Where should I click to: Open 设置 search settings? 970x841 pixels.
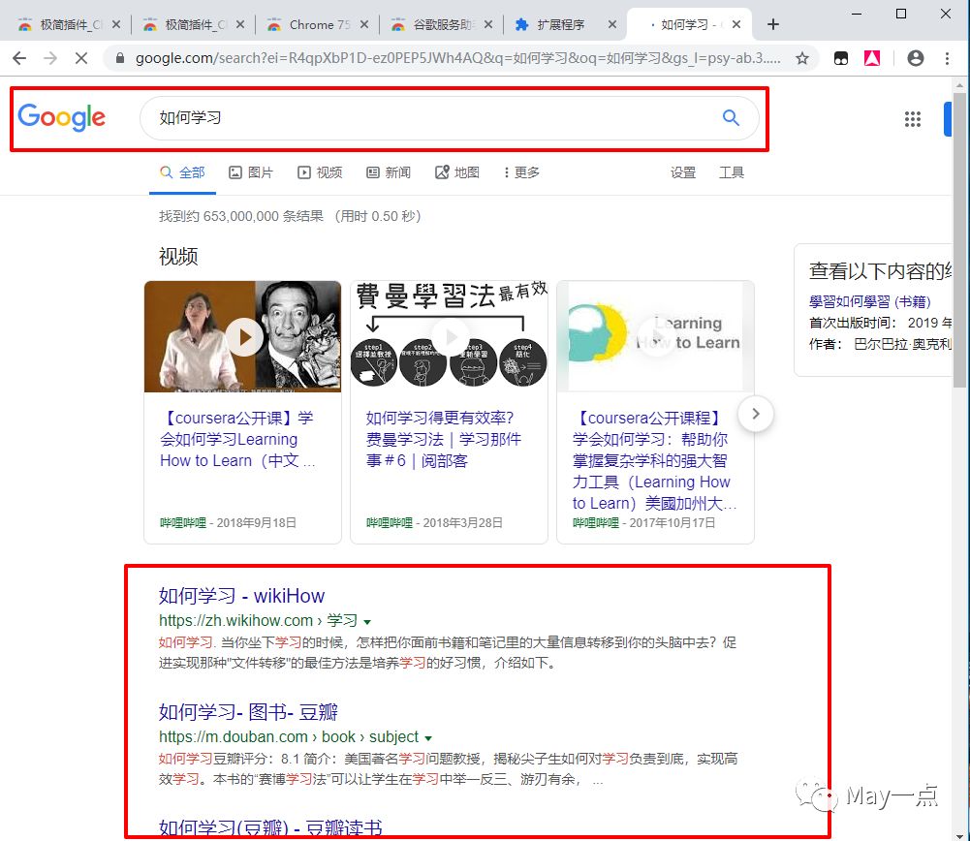click(683, 172)
